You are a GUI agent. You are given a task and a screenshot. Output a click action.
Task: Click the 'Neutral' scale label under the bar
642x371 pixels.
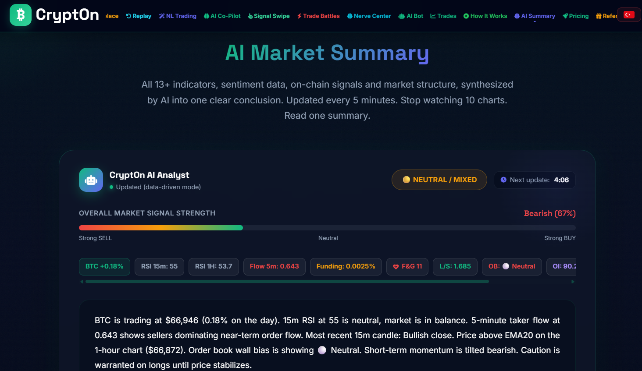pyautogui.click(x=328, y=238)
